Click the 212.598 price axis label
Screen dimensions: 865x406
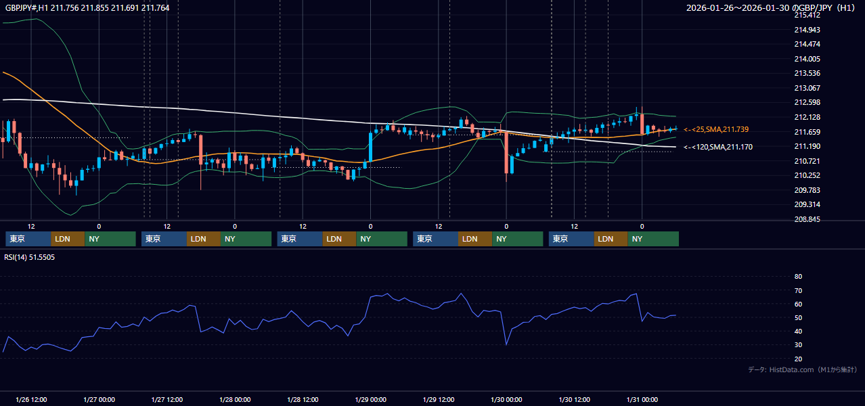pyautogui.click(x=807, y=103)
